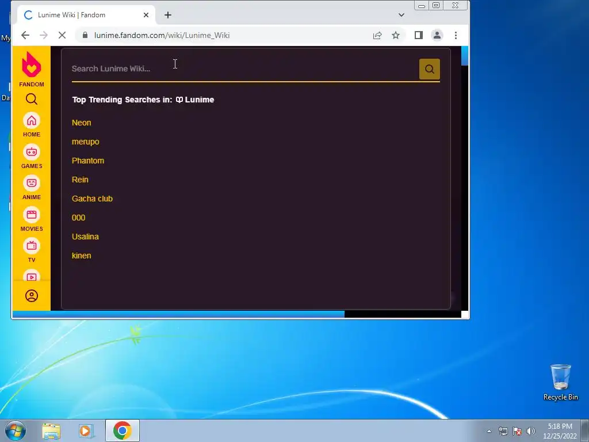Go forward with the browser forward arrow
This screenshot has height=442, width=589.
click(44, 35)
